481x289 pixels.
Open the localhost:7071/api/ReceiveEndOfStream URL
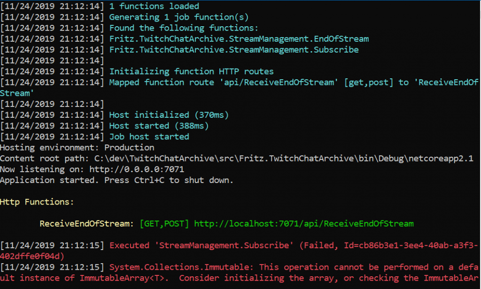(x=304, y=224)
